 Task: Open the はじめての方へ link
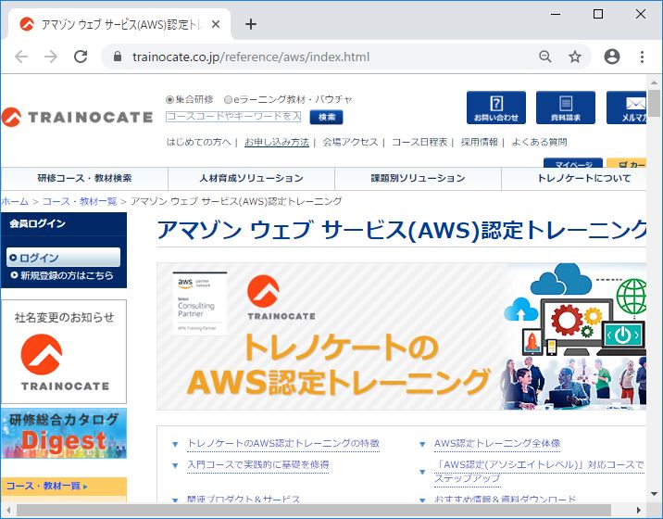point(198,142)
